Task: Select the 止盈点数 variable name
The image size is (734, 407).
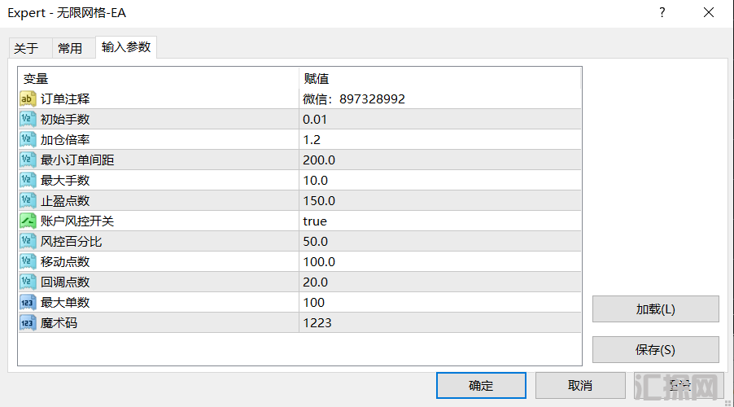Action: click(65, 201)
